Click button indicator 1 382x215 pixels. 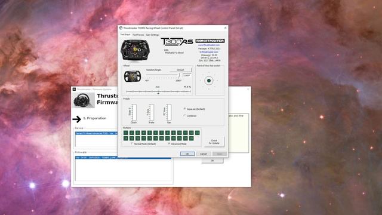point(126,133)
